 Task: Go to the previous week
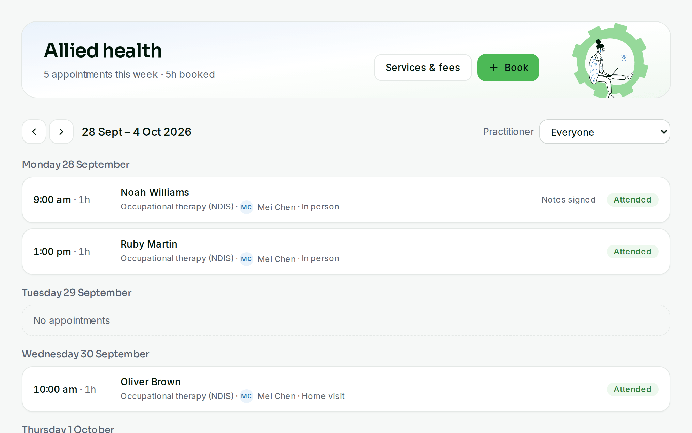tap(34, 132)
